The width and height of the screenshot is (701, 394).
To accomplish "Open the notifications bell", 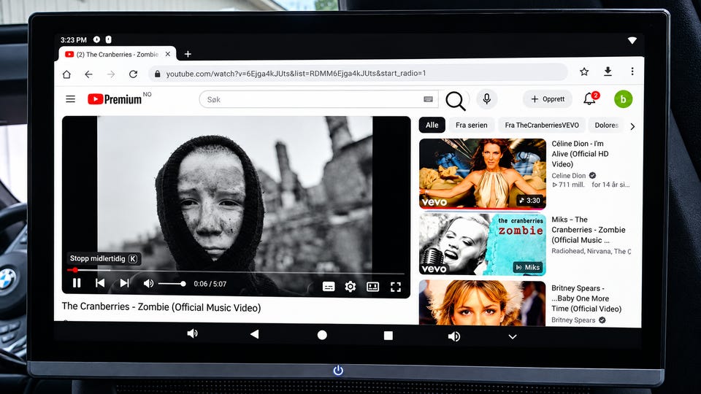I will pos(590,98).
